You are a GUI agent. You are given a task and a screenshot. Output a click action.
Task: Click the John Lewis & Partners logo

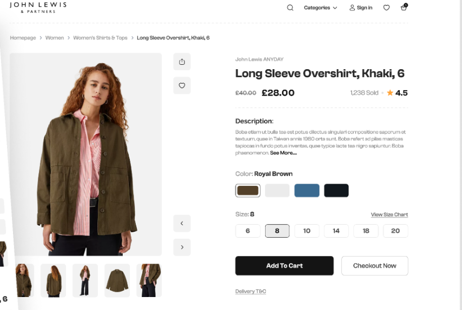(38, 8)
